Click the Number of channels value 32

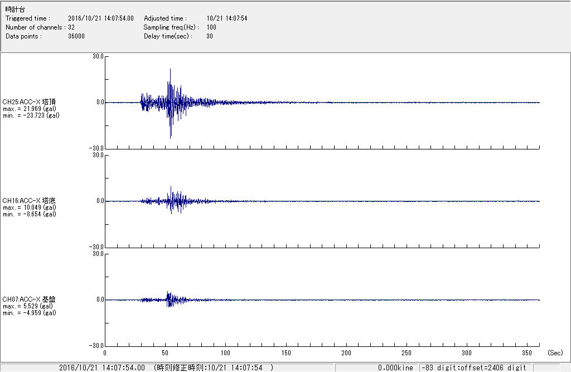point(71,27)
